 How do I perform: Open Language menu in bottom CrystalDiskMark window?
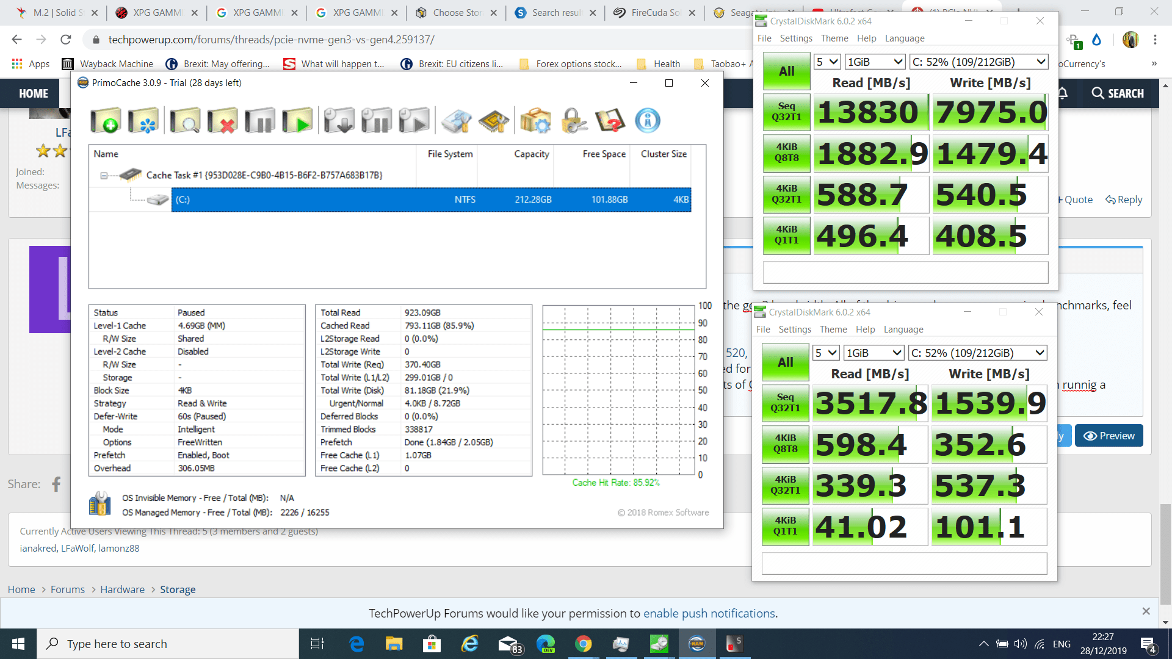pyautogui.click(x=903, y=329)
